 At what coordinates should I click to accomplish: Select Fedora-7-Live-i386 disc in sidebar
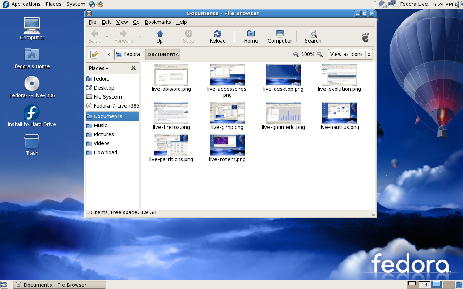[x=112, y=106]
